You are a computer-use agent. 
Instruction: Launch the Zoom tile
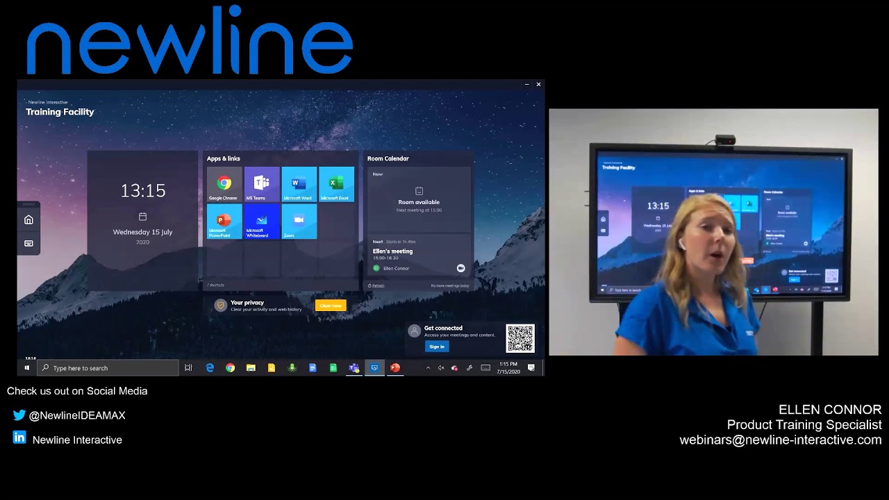(x=299, y=222)
